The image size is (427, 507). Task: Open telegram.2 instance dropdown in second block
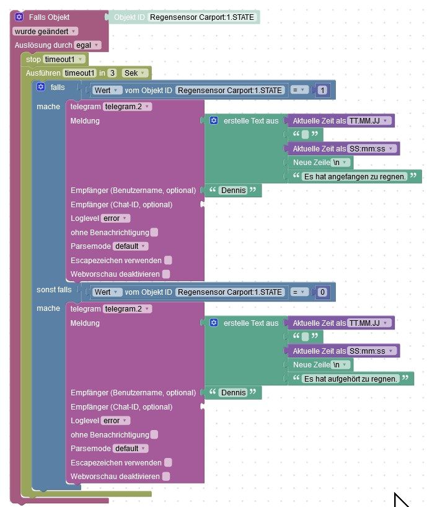[x=127, y=309]
